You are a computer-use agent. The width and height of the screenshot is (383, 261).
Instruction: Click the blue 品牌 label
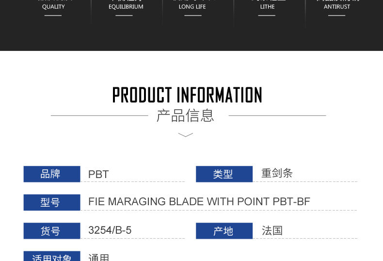click(52, 174)
